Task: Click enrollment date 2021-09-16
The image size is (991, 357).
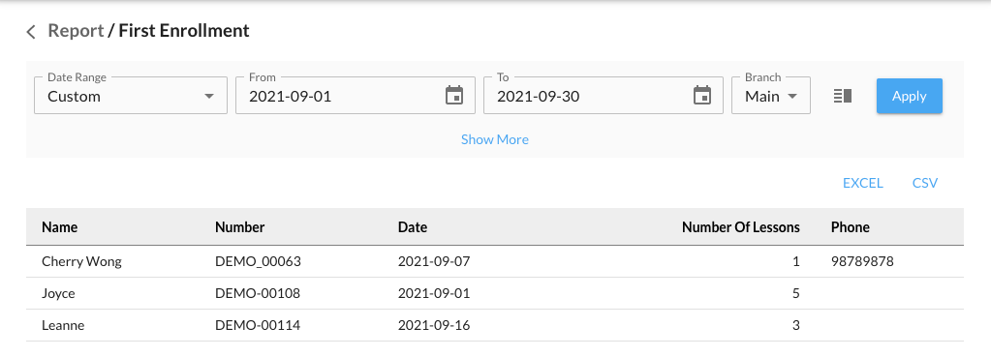Action: 434,325
